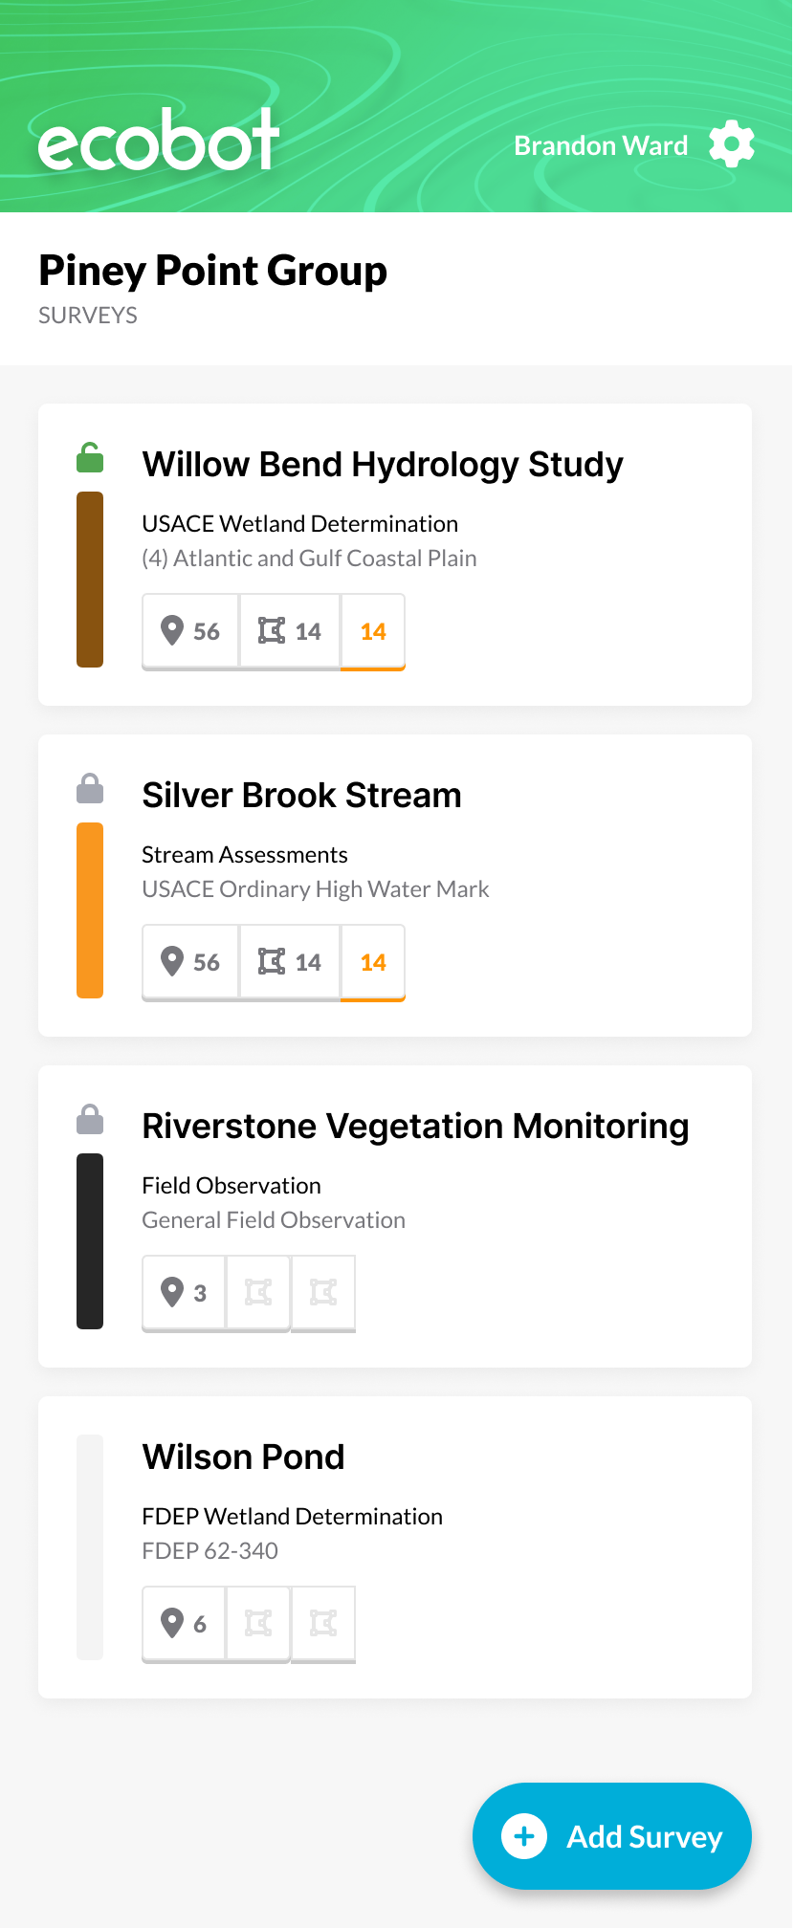Open Willow Bend's 56 points tab
The image size is (794, 1928).
(x=190, y=631)
